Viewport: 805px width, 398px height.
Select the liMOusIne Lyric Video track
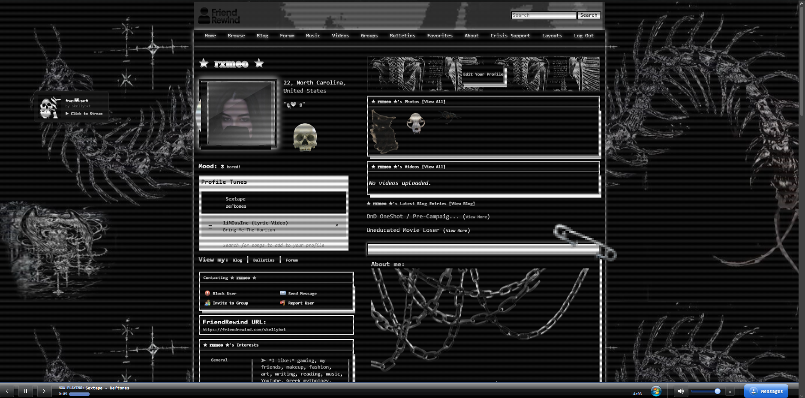tap(273, 226)
